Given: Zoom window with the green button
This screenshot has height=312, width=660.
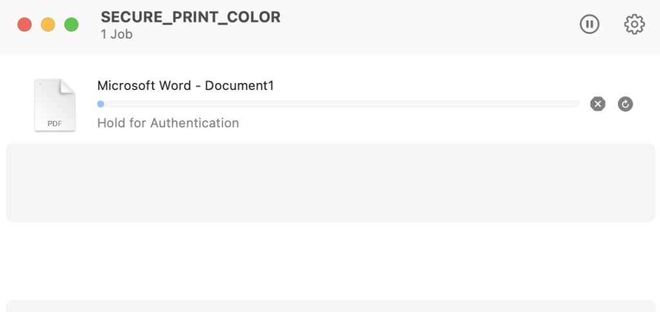Looking at the screenshot, I should (72, 25).
